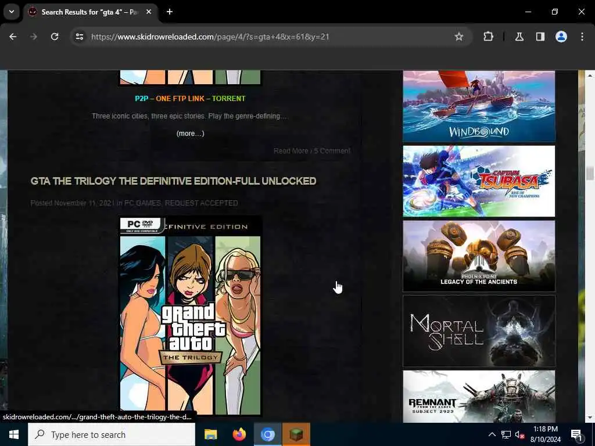Open the P2P download link

click(x=141, y=99)
